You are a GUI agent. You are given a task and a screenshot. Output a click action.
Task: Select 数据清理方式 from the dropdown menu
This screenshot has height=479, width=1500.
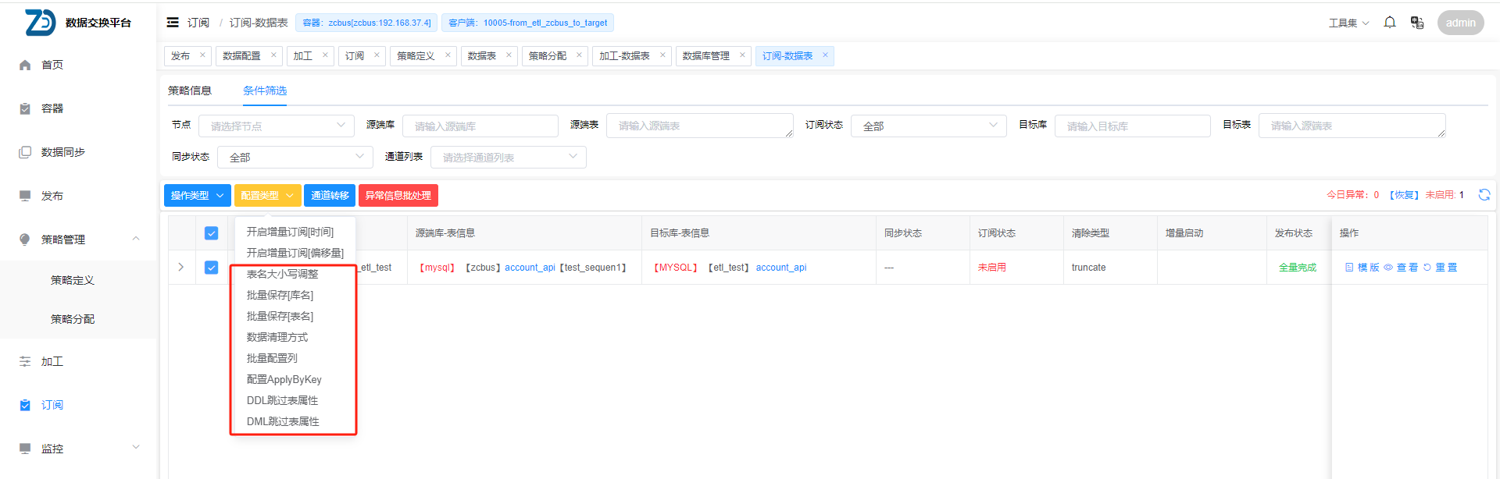coord(277,337)
